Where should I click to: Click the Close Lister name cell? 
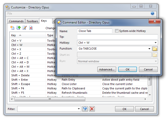tap(69, 84)
